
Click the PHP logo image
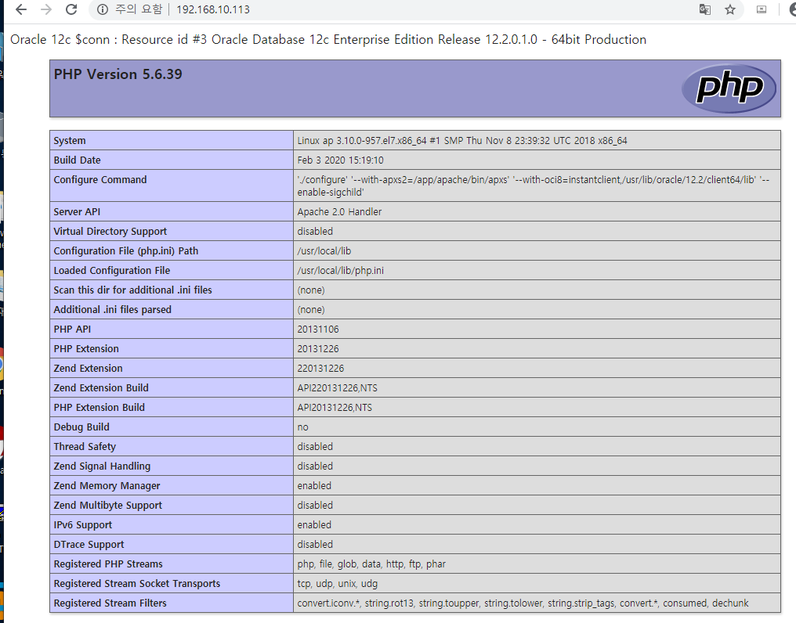(x=729, y=88)
